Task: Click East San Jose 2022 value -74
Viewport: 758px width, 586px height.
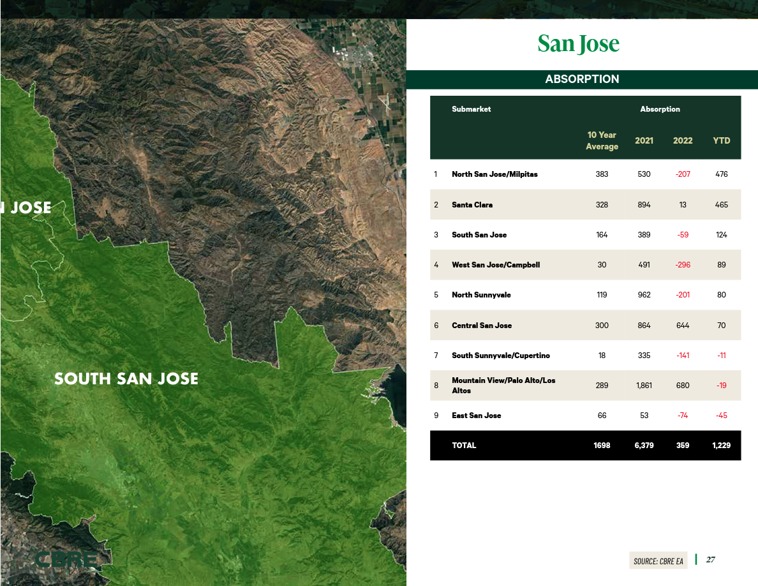Action: (683, 416)
